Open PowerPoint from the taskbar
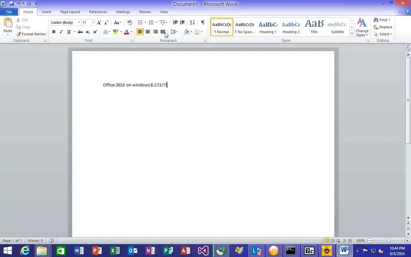Viewport: 411px width, 257px height. coord(97,251)
